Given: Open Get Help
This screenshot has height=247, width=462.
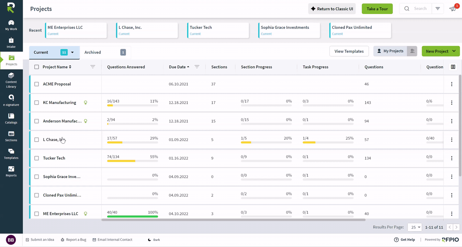Looking at the screenshot, I should tap(405, 240).
